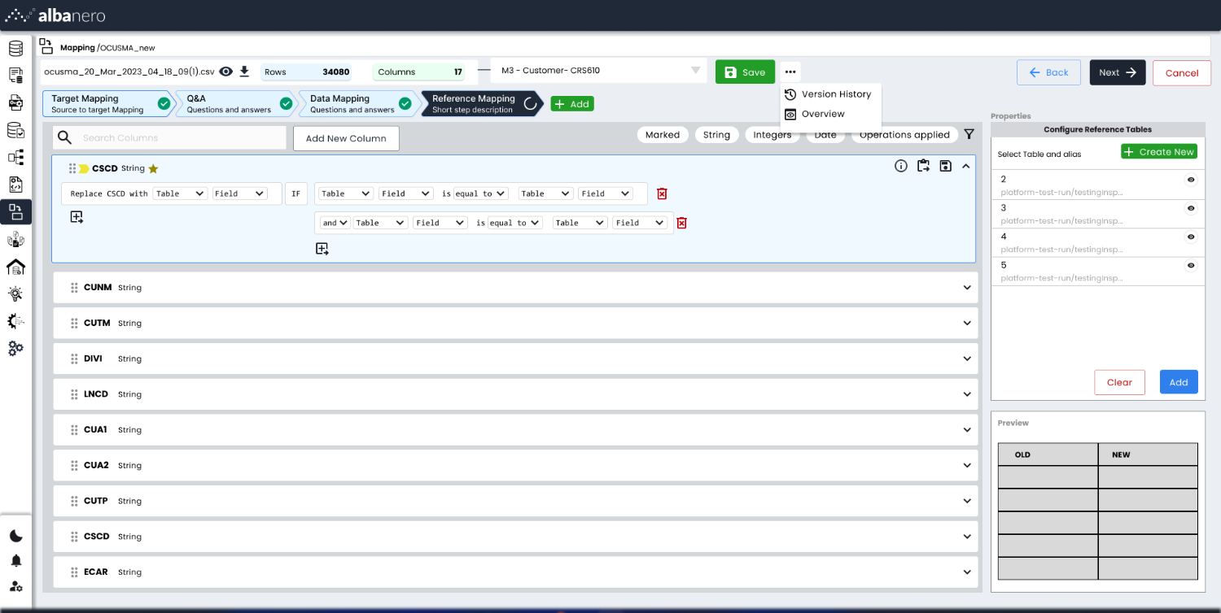1221x613 pixels.
Task: Go to the Q&A step
Action: tap(239, 104)
